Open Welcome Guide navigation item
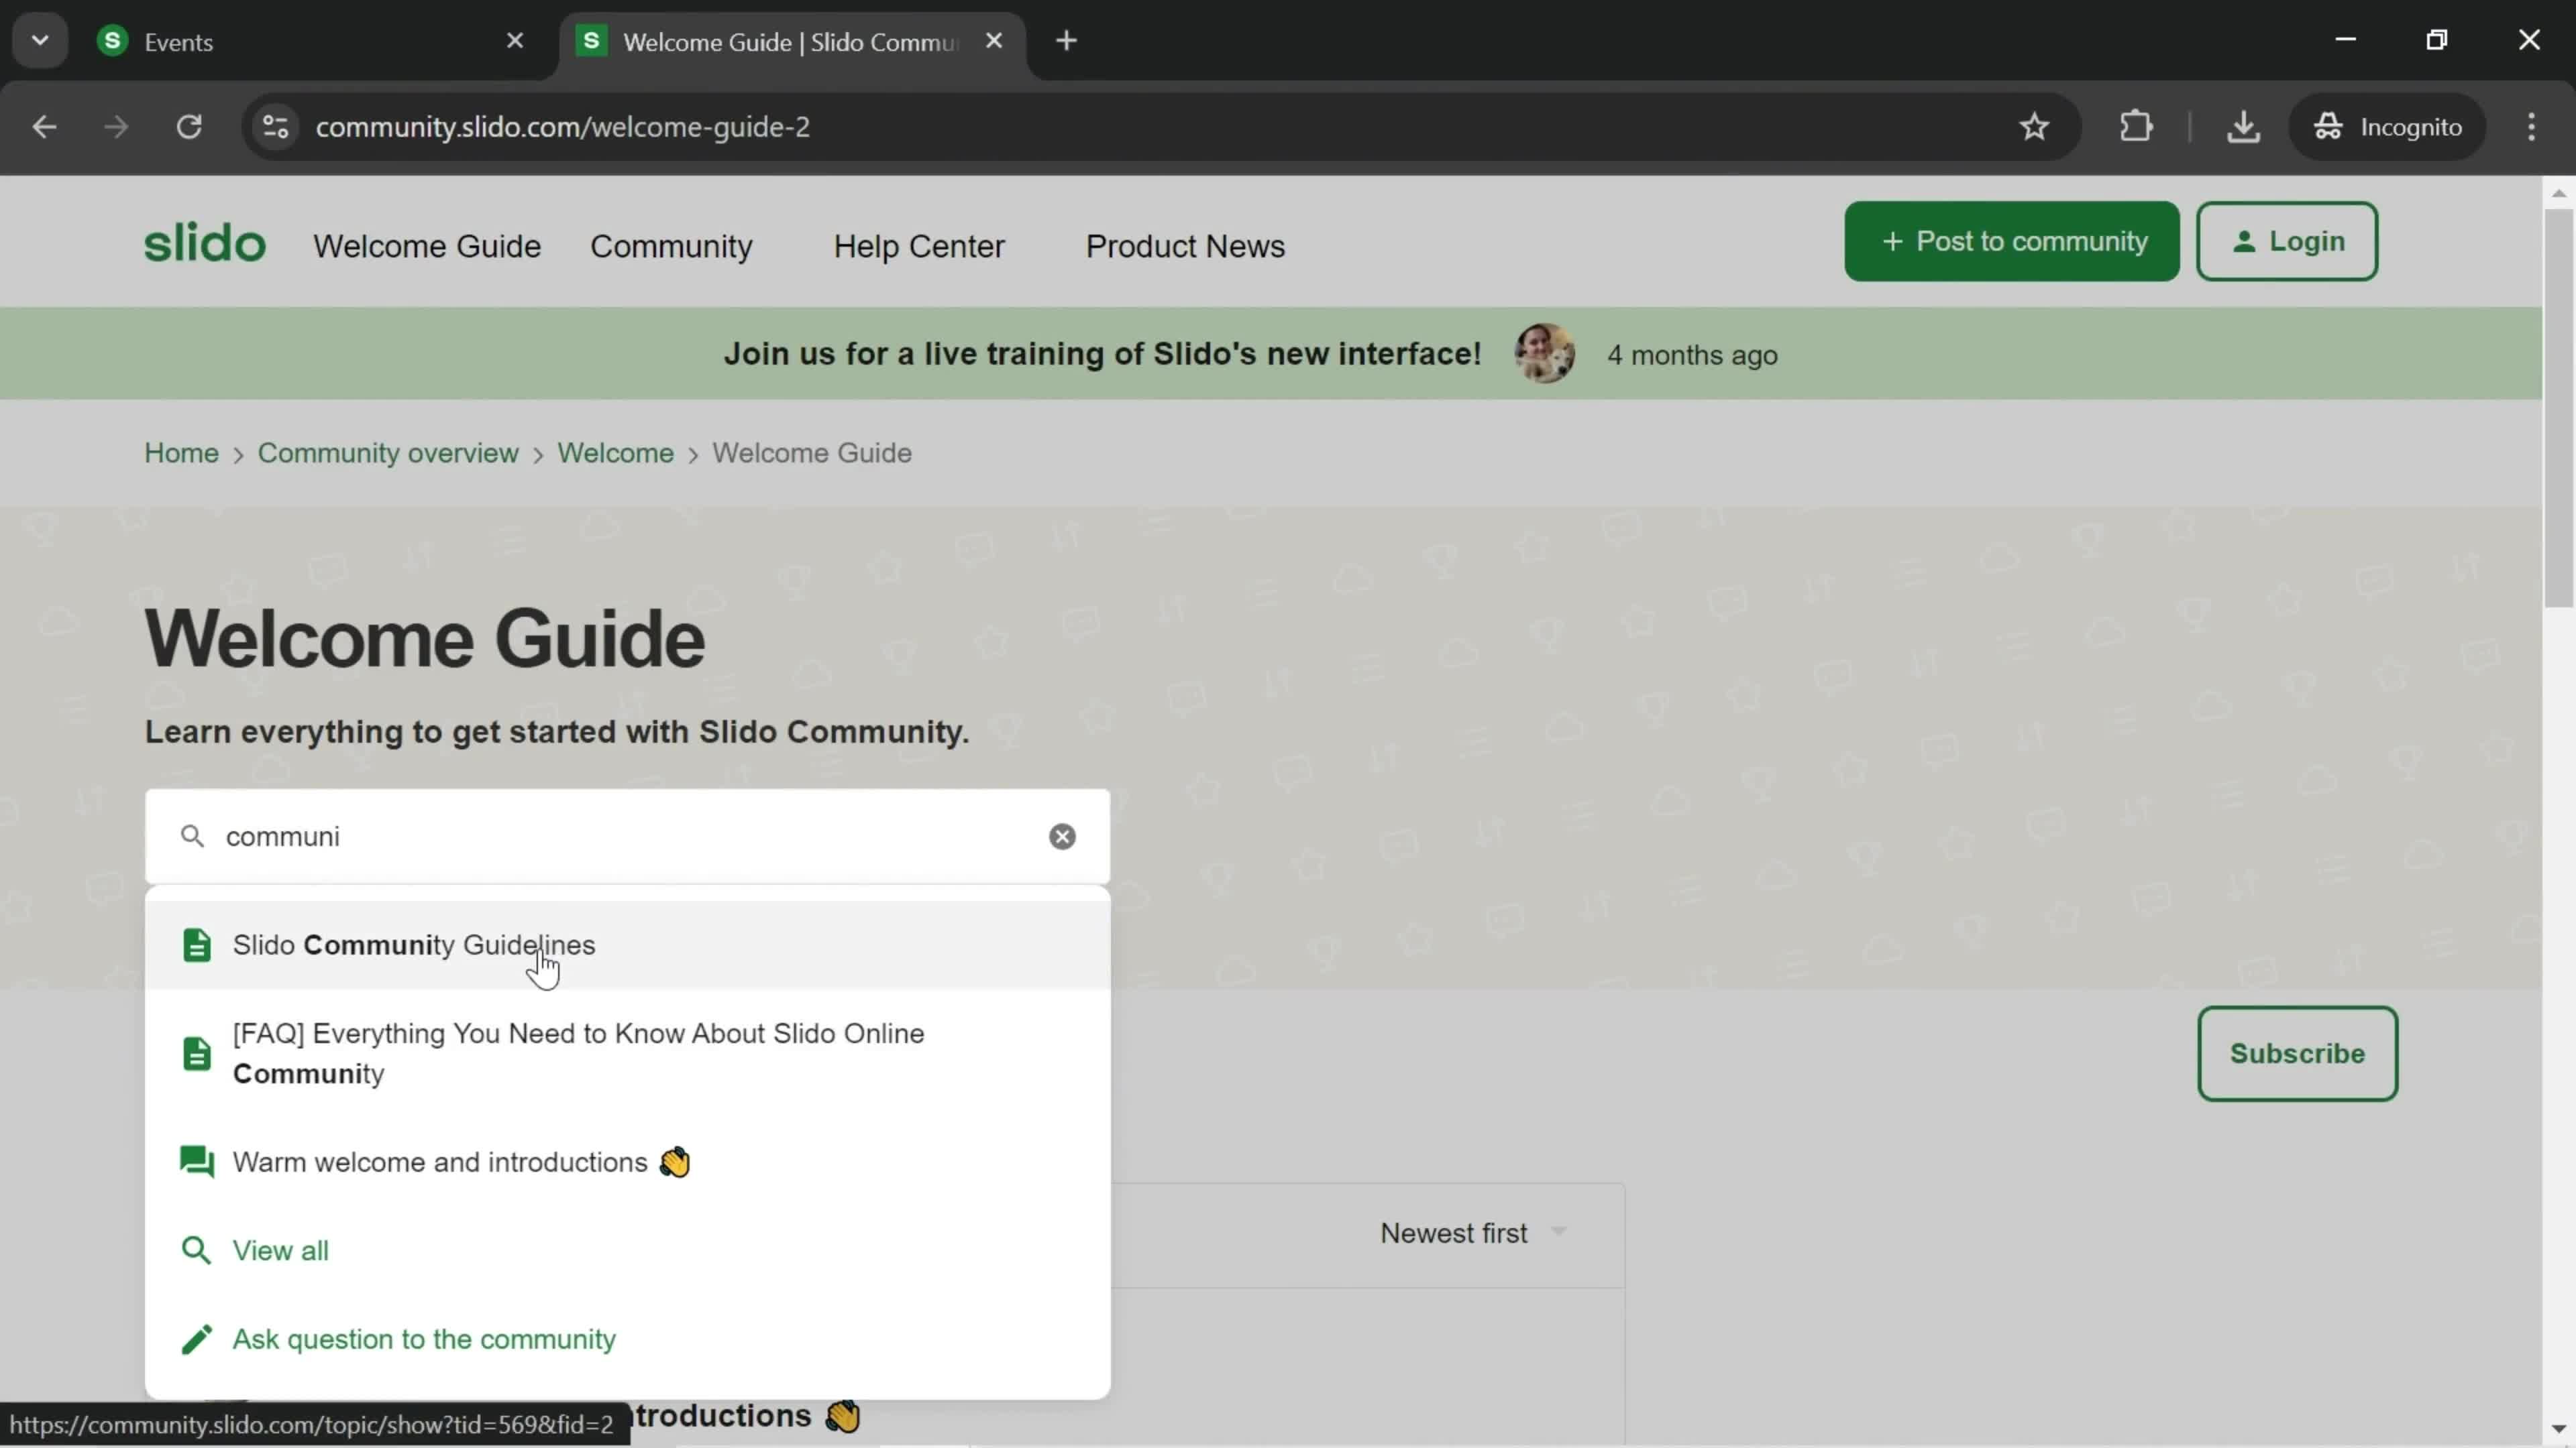Screen dimensions: 2576x1448 [x=427, y=247]
